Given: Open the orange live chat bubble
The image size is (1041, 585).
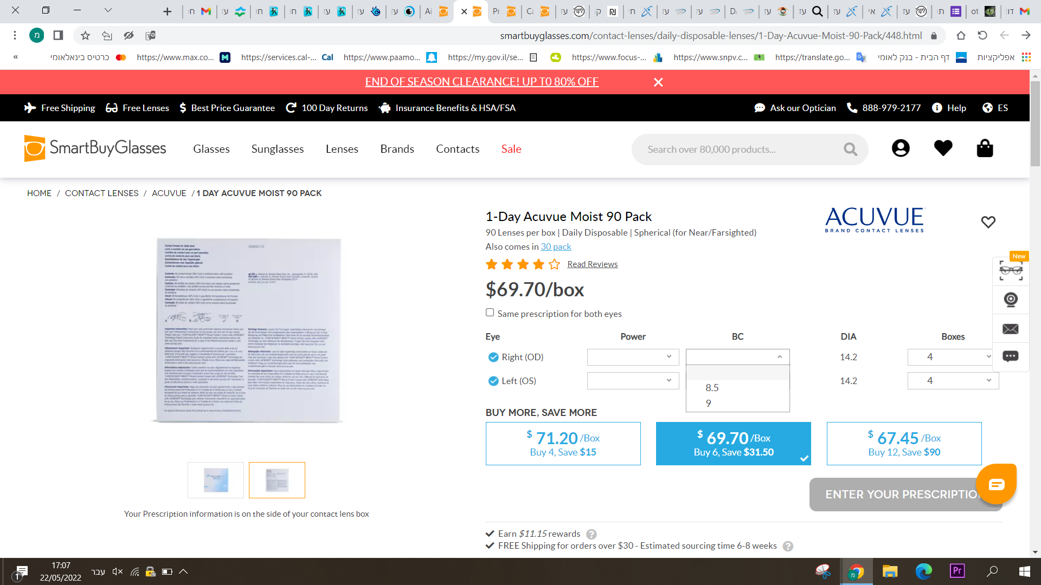Looking at the screenshot, I should pyautogui.click(x=996, y=484).
